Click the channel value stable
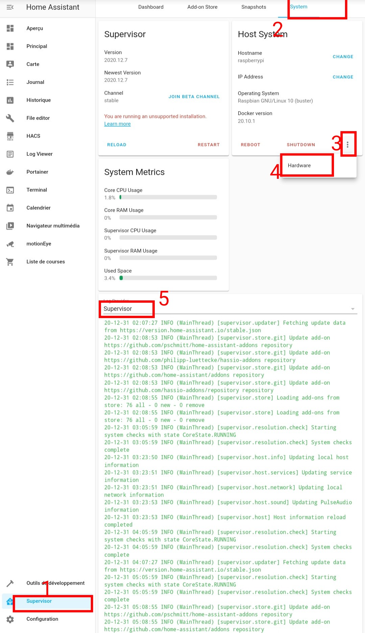 (111, 100)
